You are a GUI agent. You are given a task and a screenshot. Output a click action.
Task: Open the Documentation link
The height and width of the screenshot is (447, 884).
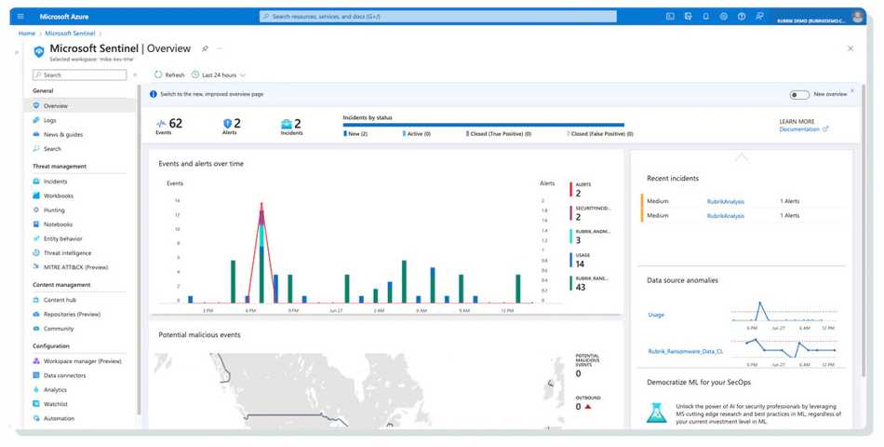(x=799, y=129)
